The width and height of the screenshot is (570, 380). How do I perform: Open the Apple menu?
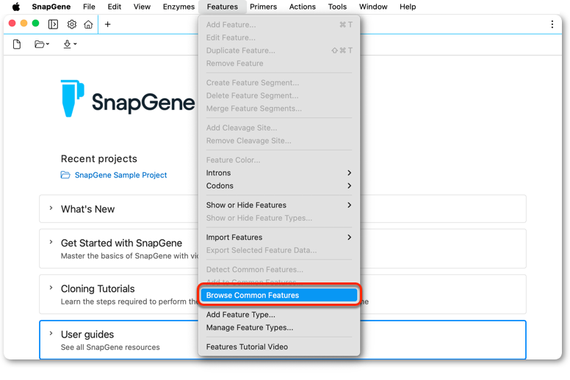tap(16, 7)
